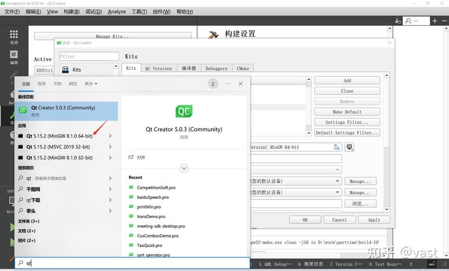
Task: Choose kit icon via monitor button
Action: 349,147
